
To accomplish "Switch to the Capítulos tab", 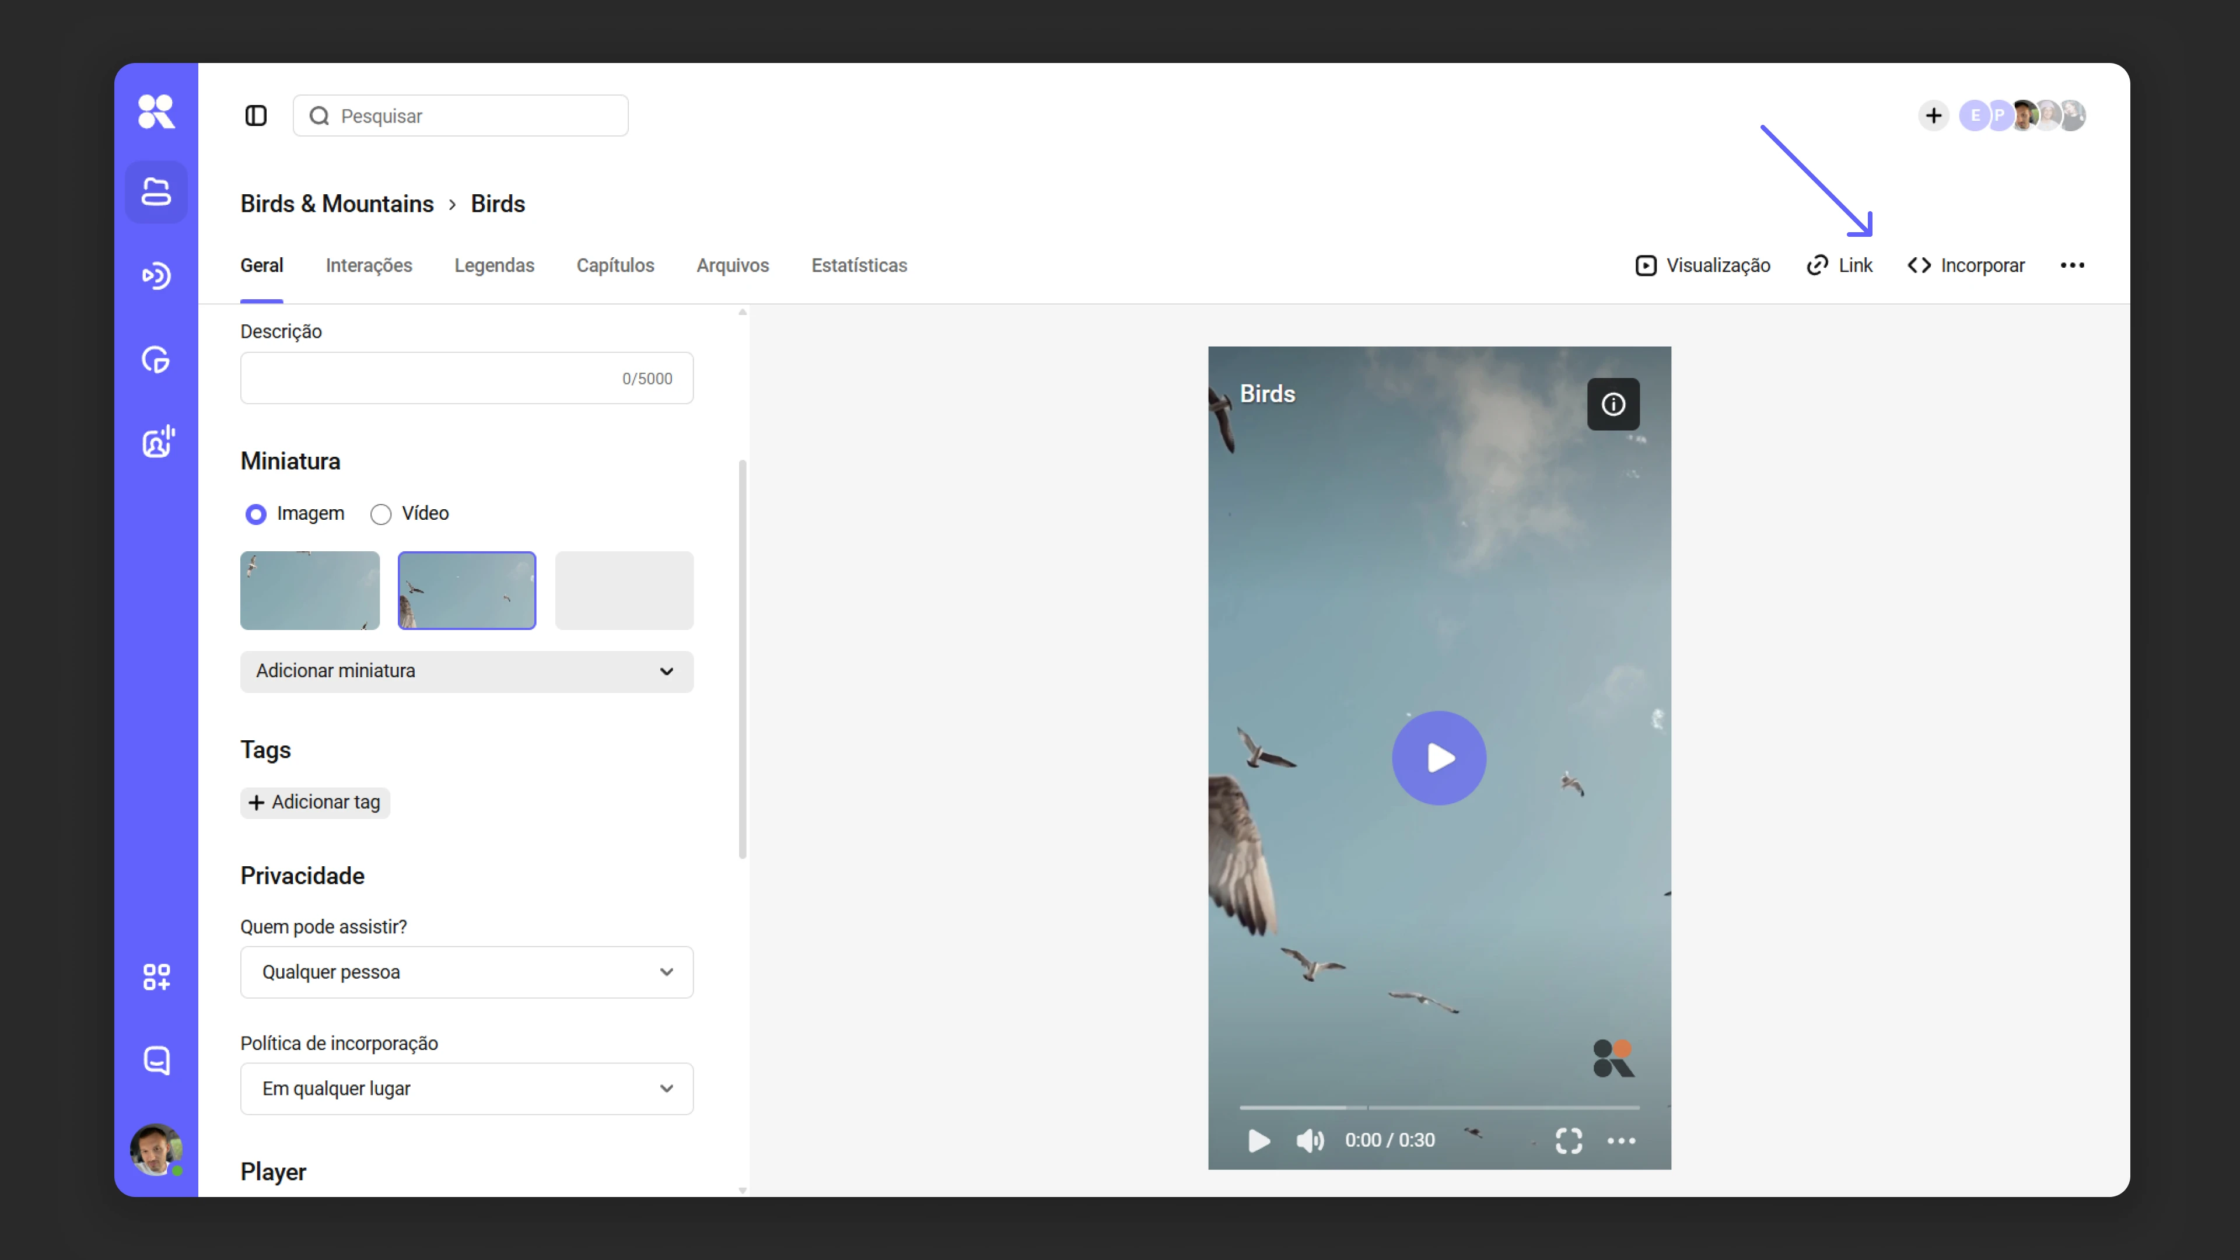I will tap(615, 265).
